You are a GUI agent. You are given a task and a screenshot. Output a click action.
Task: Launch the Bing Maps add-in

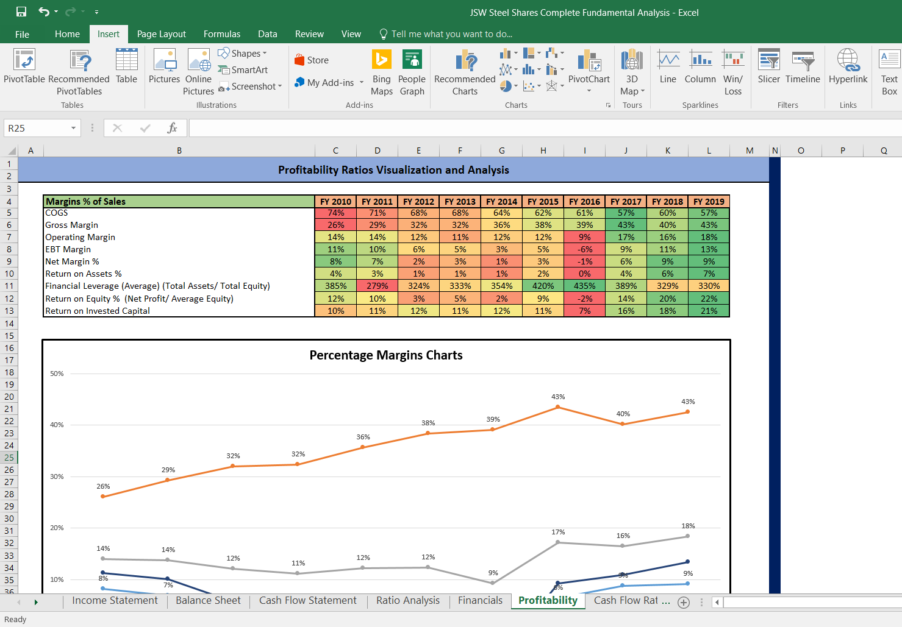(382, 72)
